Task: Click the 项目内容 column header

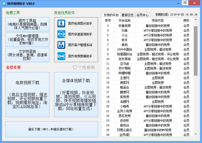Action: pyautogui.click(x=158, y=20)
